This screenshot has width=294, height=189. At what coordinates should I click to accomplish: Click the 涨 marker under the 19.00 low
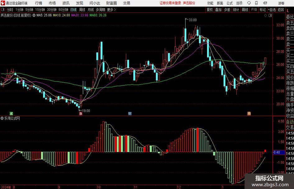click(81, 114)
